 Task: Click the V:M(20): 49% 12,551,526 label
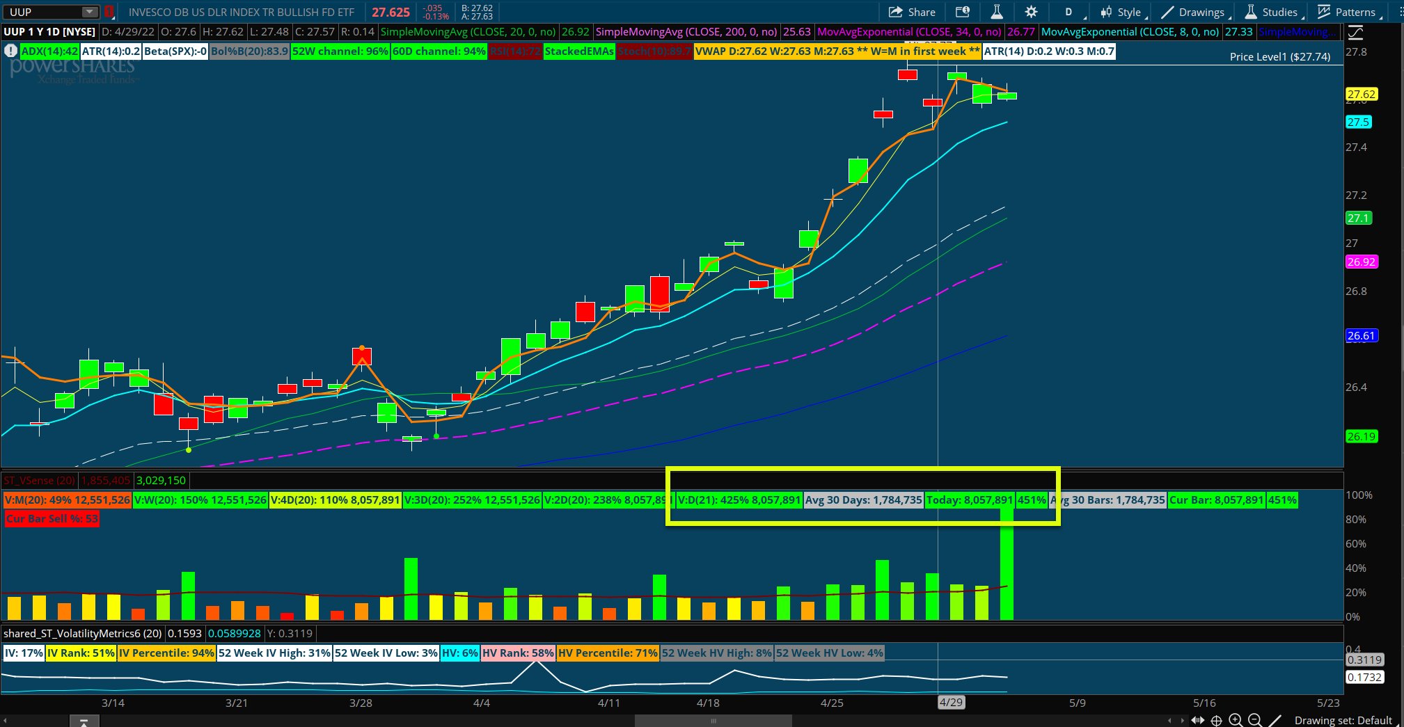[x=67, y=500]
